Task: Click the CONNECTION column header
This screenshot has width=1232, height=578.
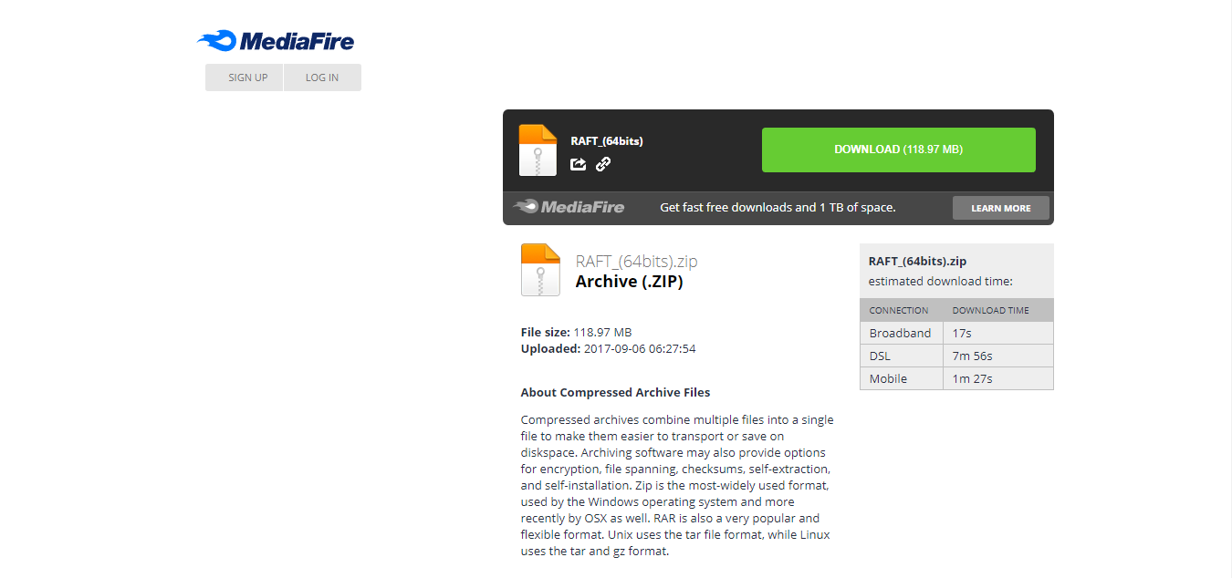Action: pos(899,310)
